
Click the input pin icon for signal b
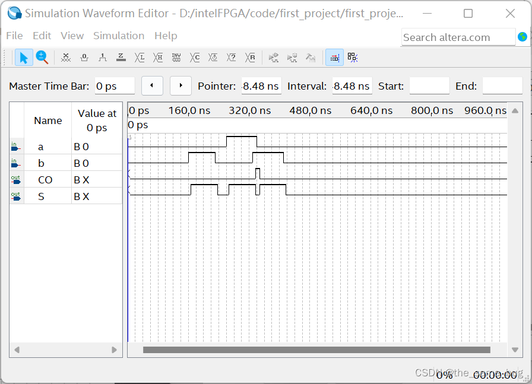pos(16,163)
